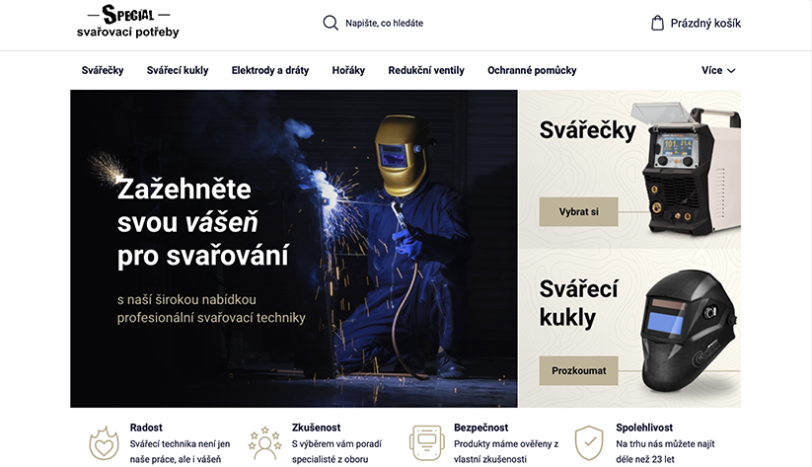Go to homepage via Special logo

tap(128, 22)
